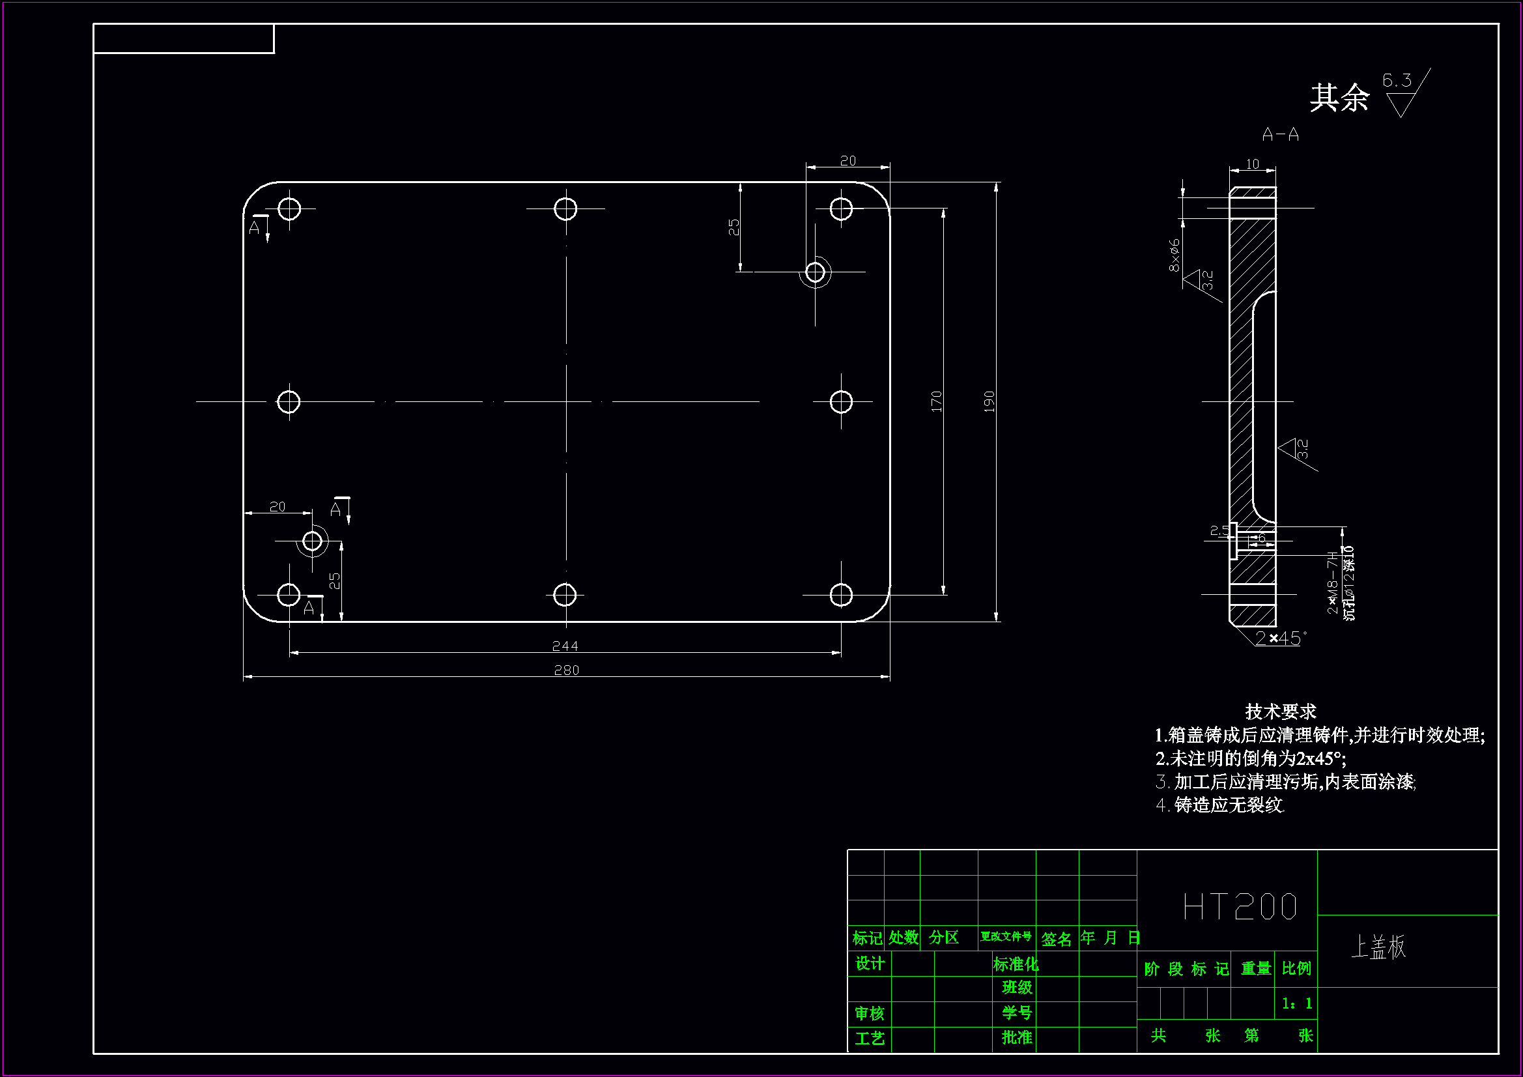
Task: Select the HT200 material text in title block
Action: click(x=1240, y=907)
